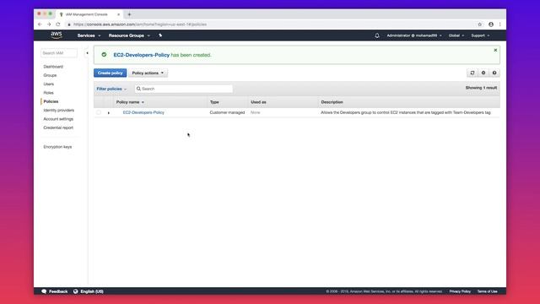Click the browser forward arrow
The image size is (540, 304).
[49, 24]
